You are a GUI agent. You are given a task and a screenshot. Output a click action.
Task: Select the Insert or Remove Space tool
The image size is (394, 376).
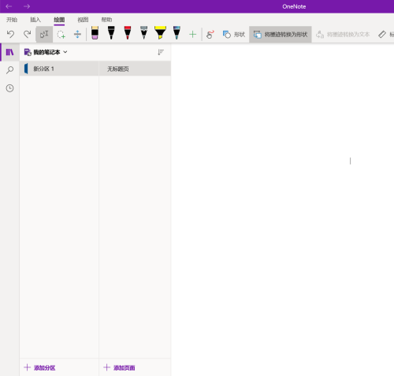click(x=77, y=34)
